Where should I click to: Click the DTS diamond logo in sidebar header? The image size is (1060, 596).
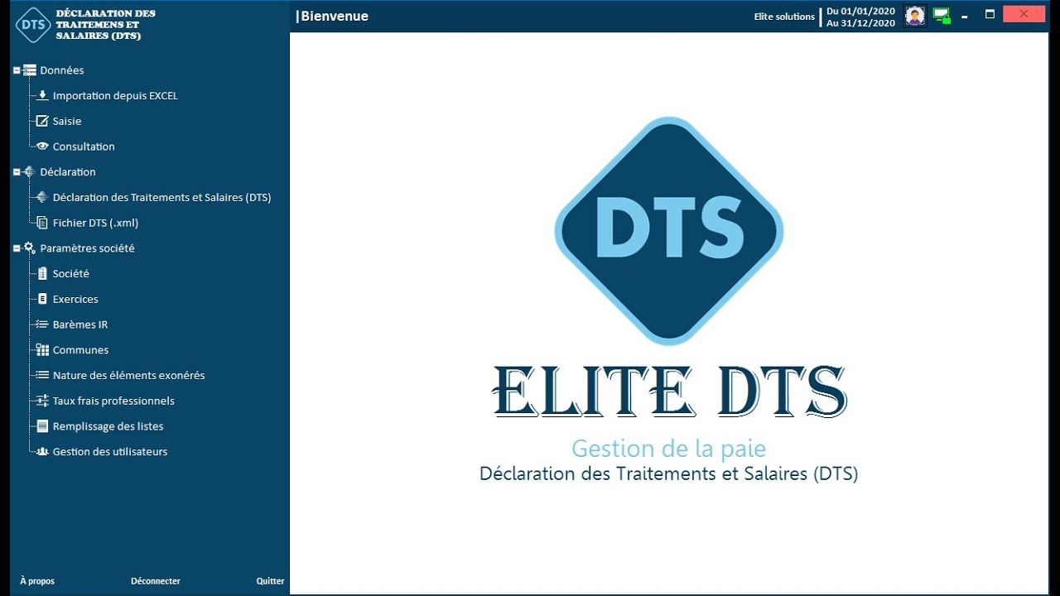33,25
